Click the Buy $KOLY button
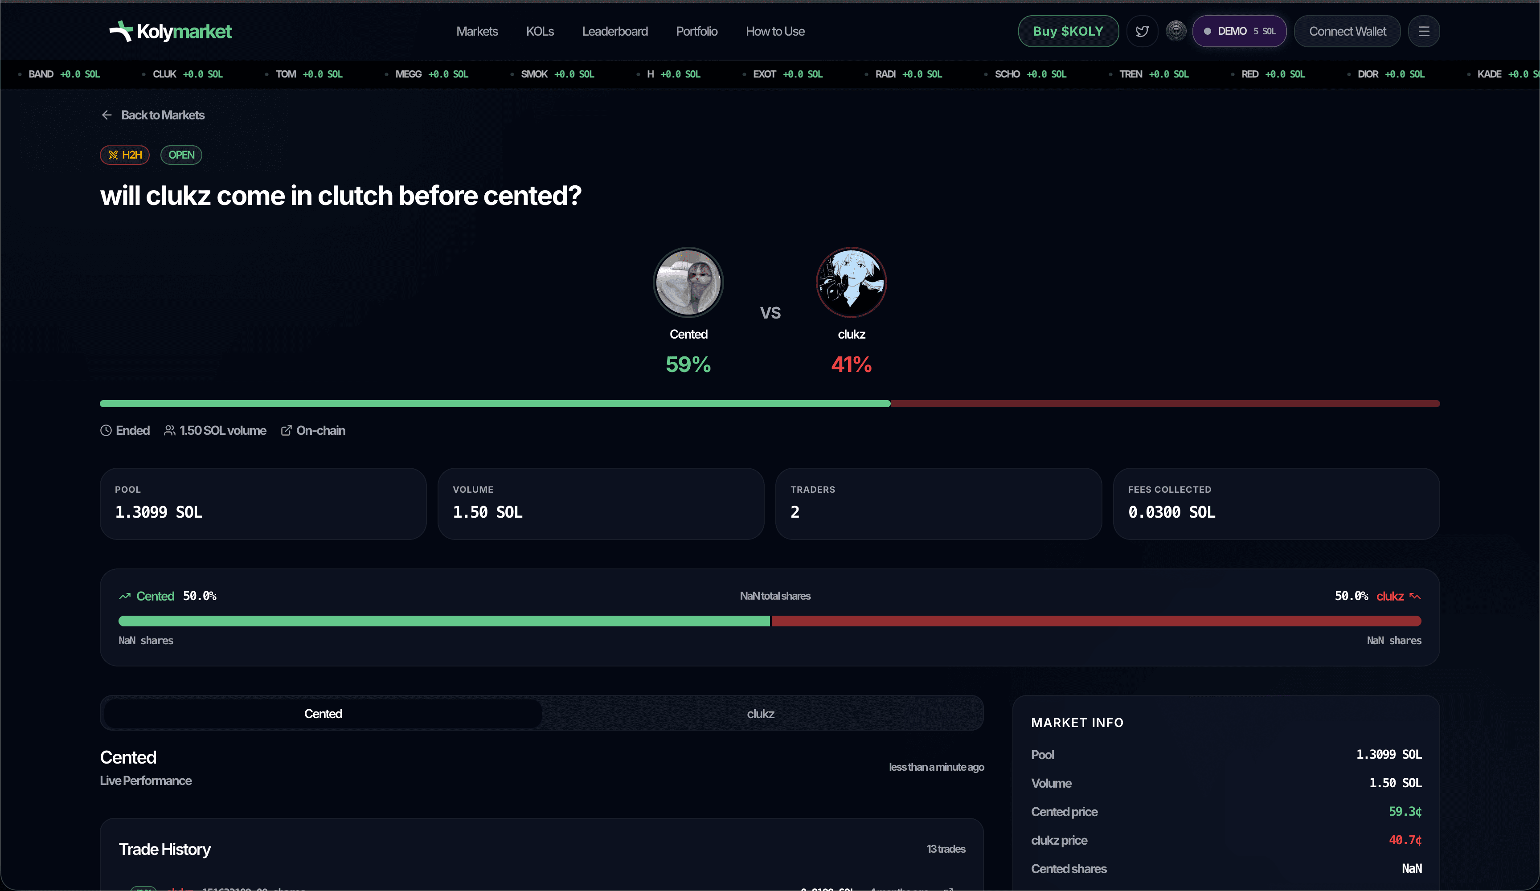The height and width of the screenshot is (891, 1540). [1068, 31]
